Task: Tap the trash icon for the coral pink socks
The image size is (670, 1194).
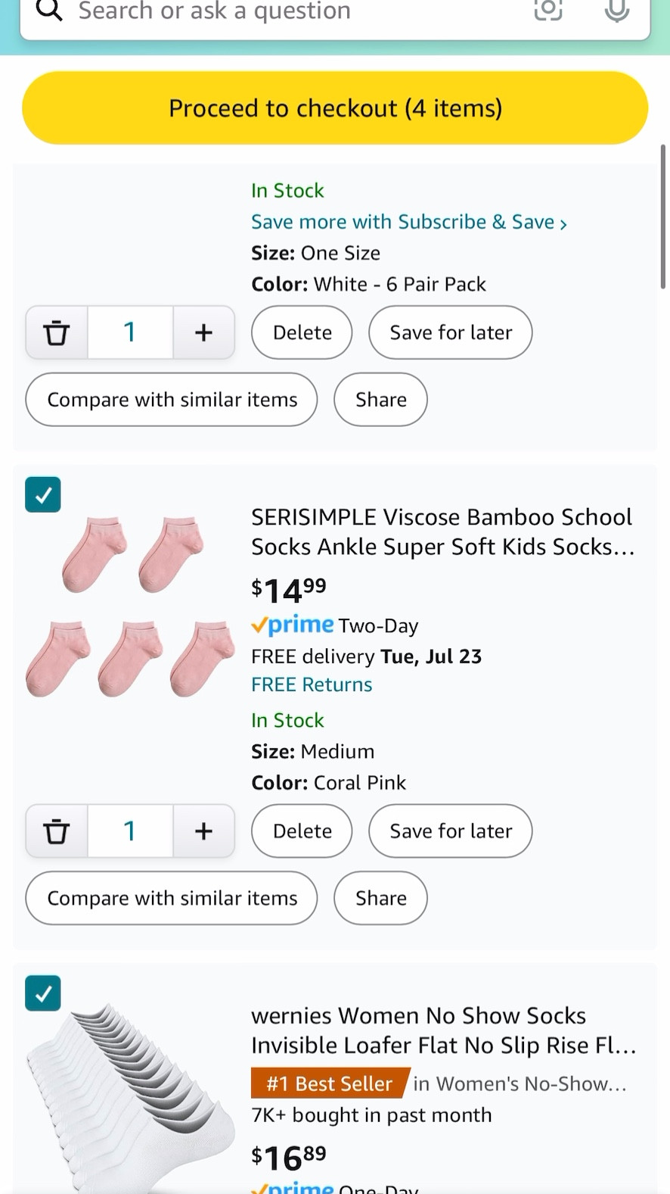Action: (x=56, y=831)
